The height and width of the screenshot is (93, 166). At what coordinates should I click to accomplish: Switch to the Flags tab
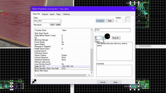(x=58, y=14)
